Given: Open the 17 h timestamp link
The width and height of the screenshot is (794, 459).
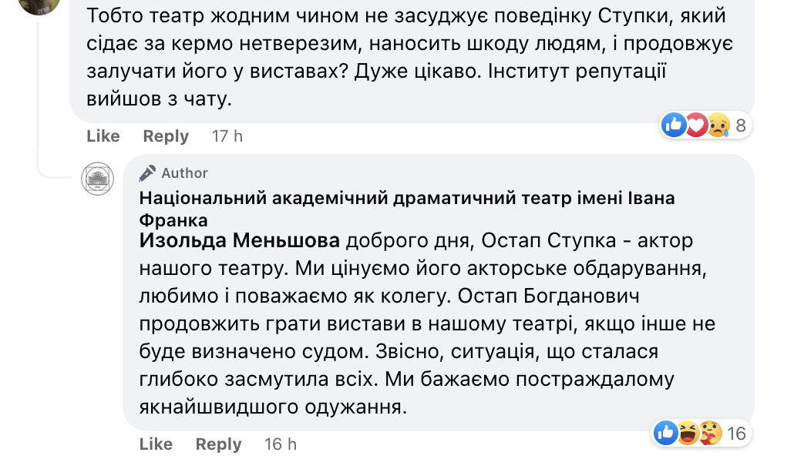Looking at the screenshot, I should pyautogui.click(x=227, y=136).
